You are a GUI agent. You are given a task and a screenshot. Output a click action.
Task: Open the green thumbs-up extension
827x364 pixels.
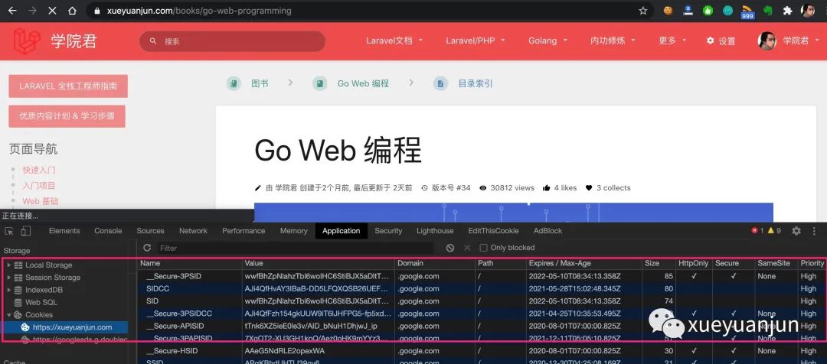pyautogui.click(x=708, y=11)
